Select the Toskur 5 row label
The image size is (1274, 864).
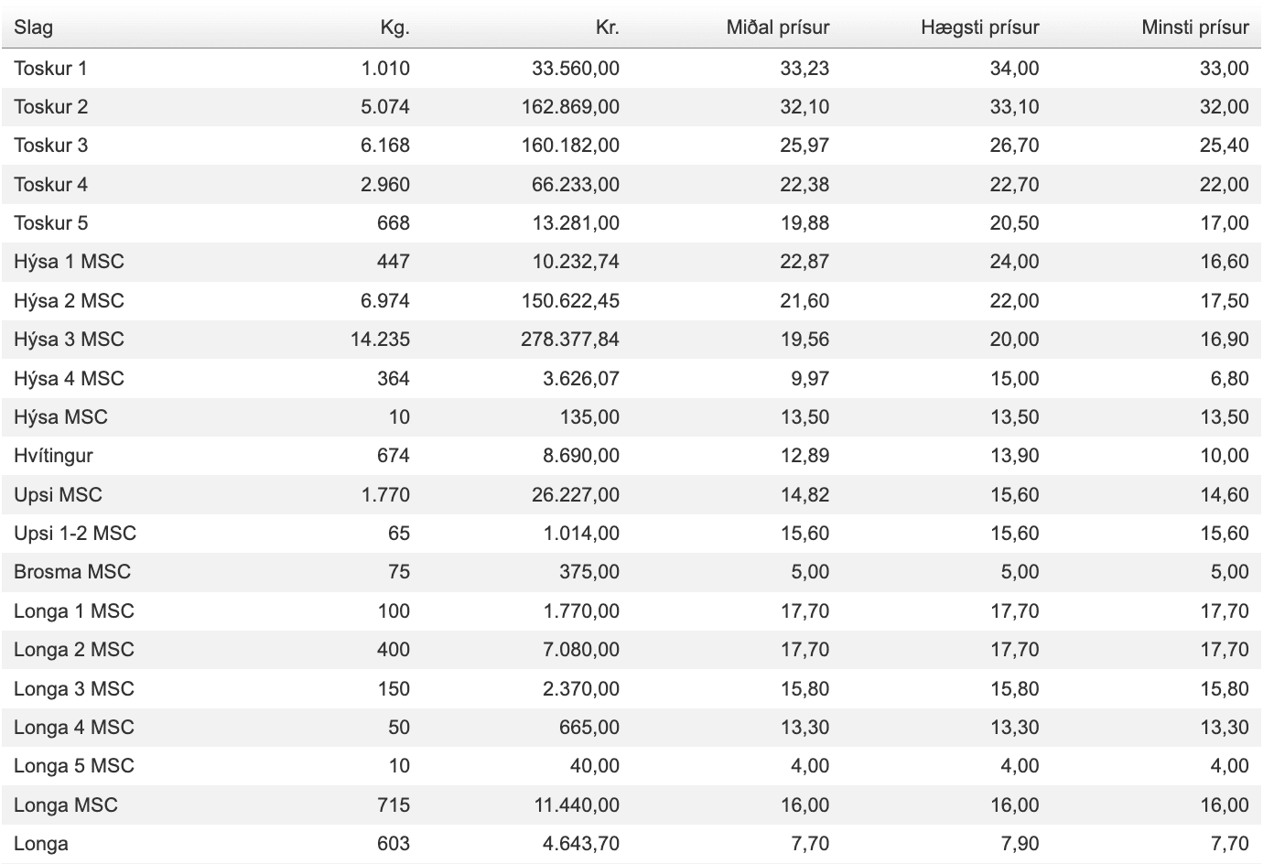coord(50,223)
